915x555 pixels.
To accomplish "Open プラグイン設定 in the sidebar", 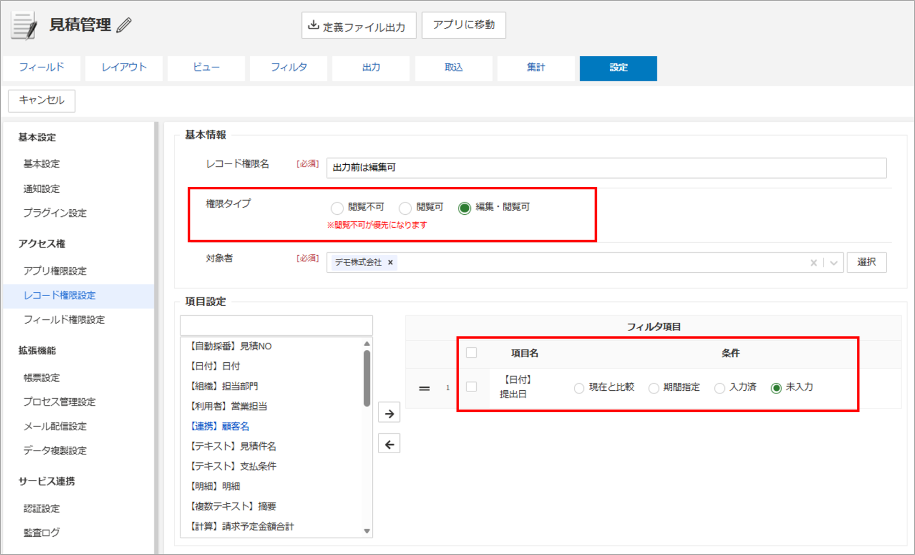I will [55, 213].
